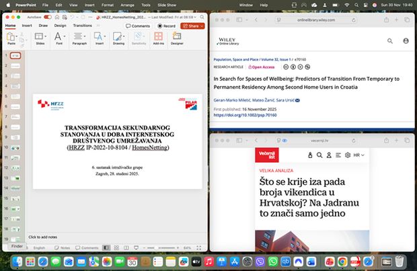Toggle the Notes pane in status bar
Screen dimensions: 417x271
[x=62, y=248]
